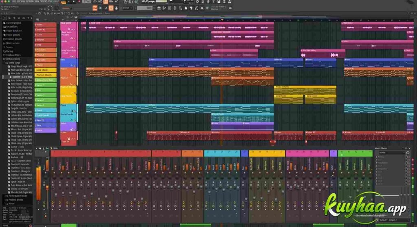Toggle mute on Adlibs playlist track
417x227 pixels.
click(75, 48)
